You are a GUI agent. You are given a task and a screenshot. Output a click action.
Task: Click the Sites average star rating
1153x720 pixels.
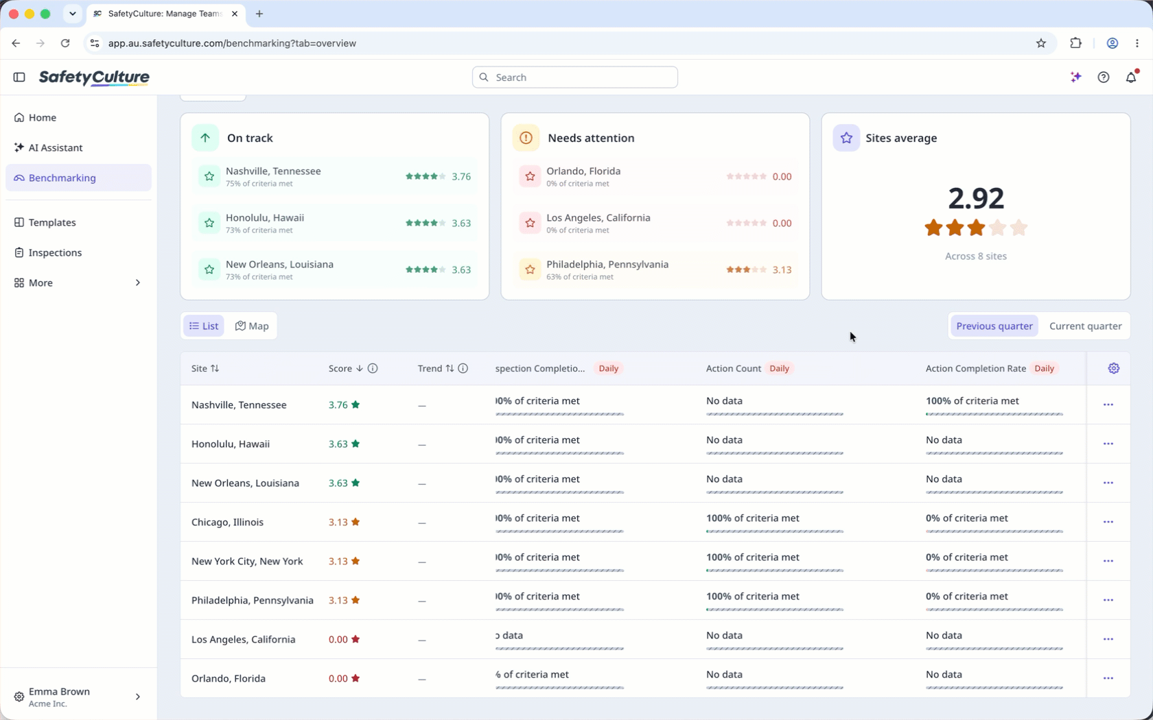pyautogui.click(x=975, y=228)
